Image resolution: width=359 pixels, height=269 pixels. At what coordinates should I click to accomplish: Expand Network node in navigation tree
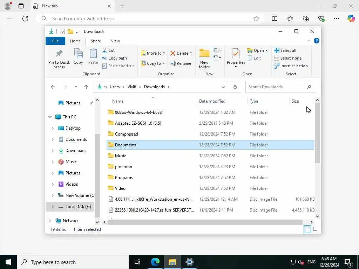(50, 221)
